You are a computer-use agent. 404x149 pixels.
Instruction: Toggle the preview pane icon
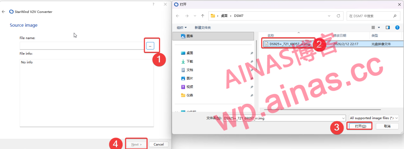pyautogui.click(x=388, y=27)
